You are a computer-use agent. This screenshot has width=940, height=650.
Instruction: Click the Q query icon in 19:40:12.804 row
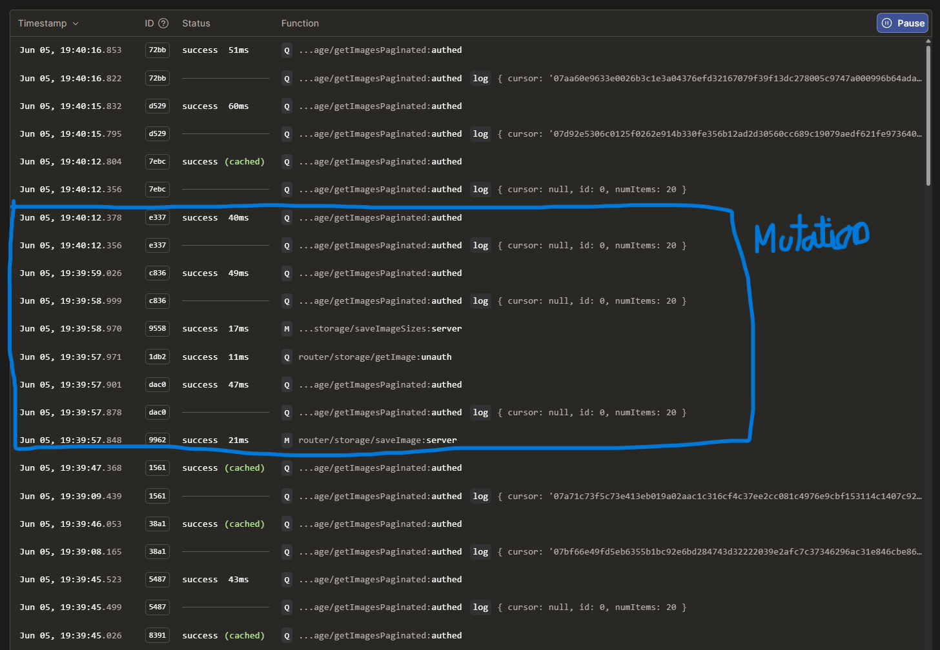coord(287,162)
